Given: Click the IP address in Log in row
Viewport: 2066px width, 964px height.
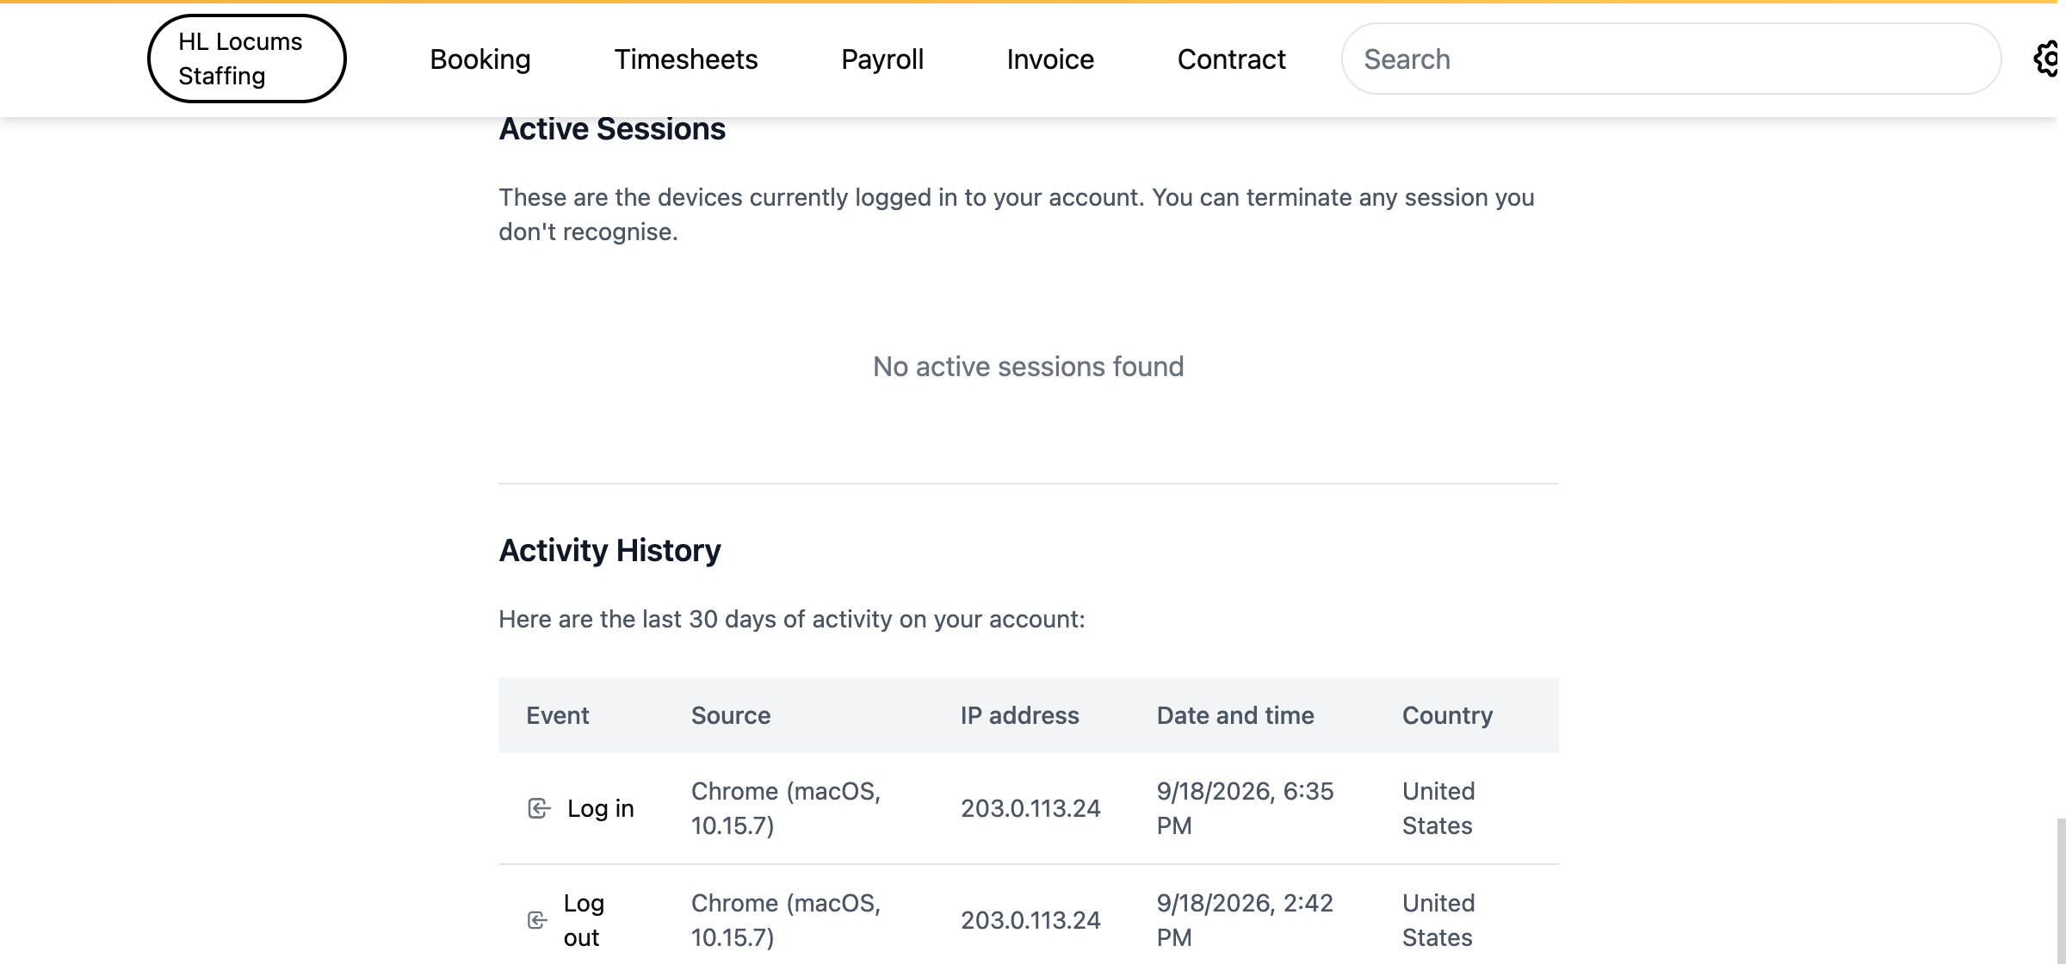Looking at the screenshot, I should point(1030,808).
